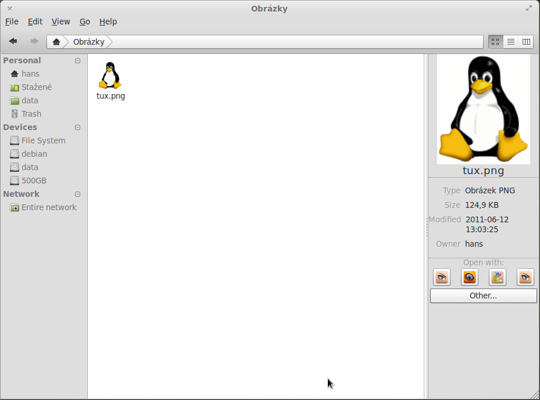This screenshot has width=540, height=400.
Task: Click the home icon in the path bar
Action: click(56, 42)
